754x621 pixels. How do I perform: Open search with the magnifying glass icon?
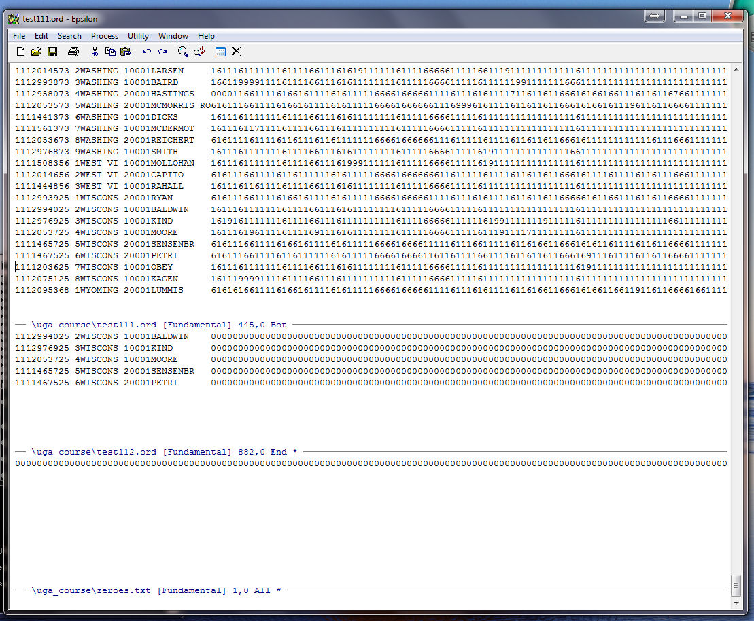coord(183,52)
